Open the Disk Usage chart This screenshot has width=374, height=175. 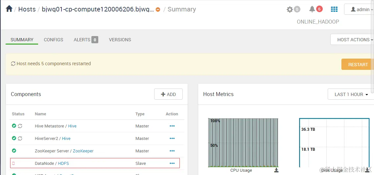click(334, 143)
